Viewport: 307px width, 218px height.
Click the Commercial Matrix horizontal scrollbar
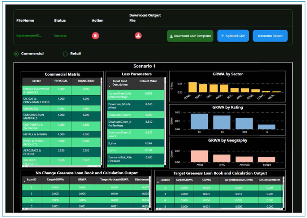pyautogui.click(x=61, y=166)
